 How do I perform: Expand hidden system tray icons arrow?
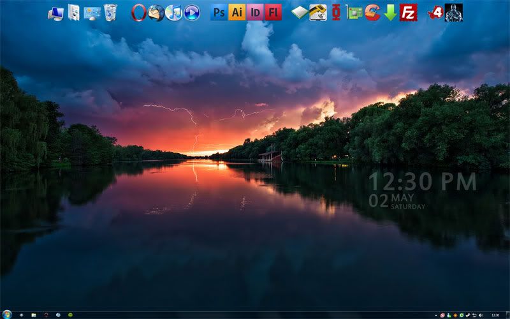[436, 315]
